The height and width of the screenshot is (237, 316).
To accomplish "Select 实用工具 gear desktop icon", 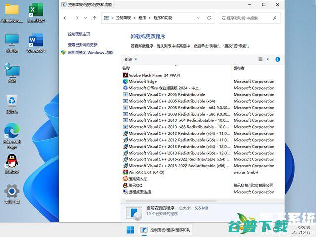I will tap(12, 194).
